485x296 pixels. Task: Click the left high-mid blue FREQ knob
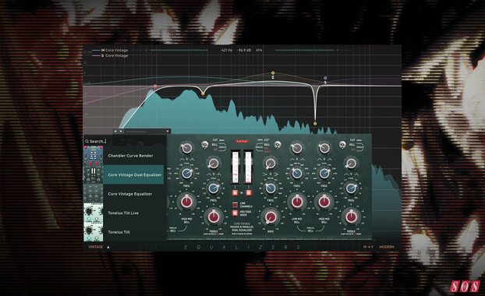pyautogui.click(x=186, y=174)
